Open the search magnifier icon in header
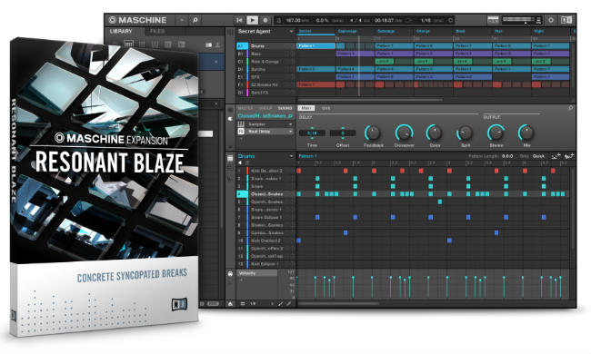591x354 pixels. 195,20
